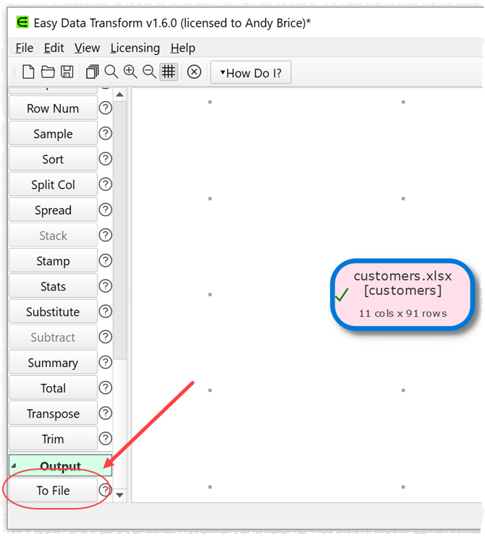Open help for Stamp
This screenshot has width=485, height=537.
pos(106,260)
